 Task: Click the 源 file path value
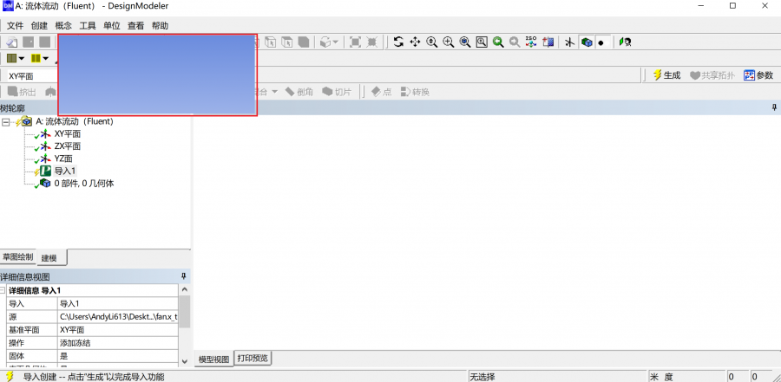point(118,317)
